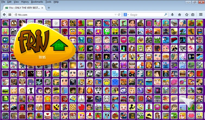Image resolution: width=205 pixels, height=120 pixels.
Task: Open the black stickman on yellow icon
Action: click(132, 107)
